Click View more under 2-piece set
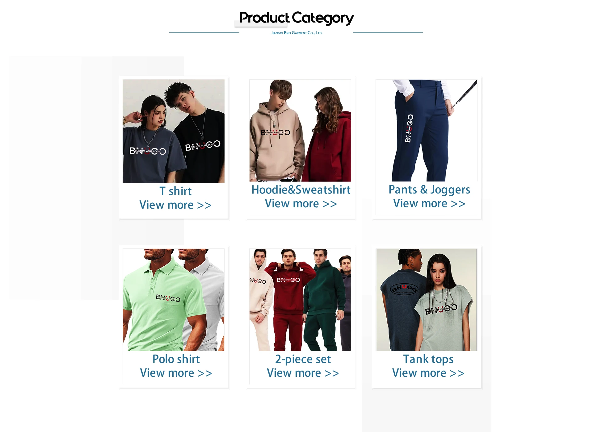Viewport: 593px width, 432px height. pyautogui.click(x=303, y=373)
